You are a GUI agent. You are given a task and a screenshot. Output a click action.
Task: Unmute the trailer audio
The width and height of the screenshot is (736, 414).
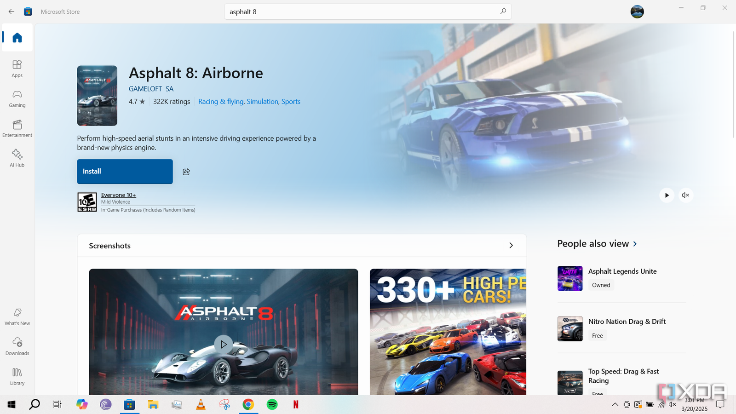click(685, 195)
